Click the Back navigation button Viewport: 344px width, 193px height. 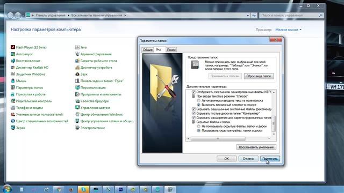10,16
